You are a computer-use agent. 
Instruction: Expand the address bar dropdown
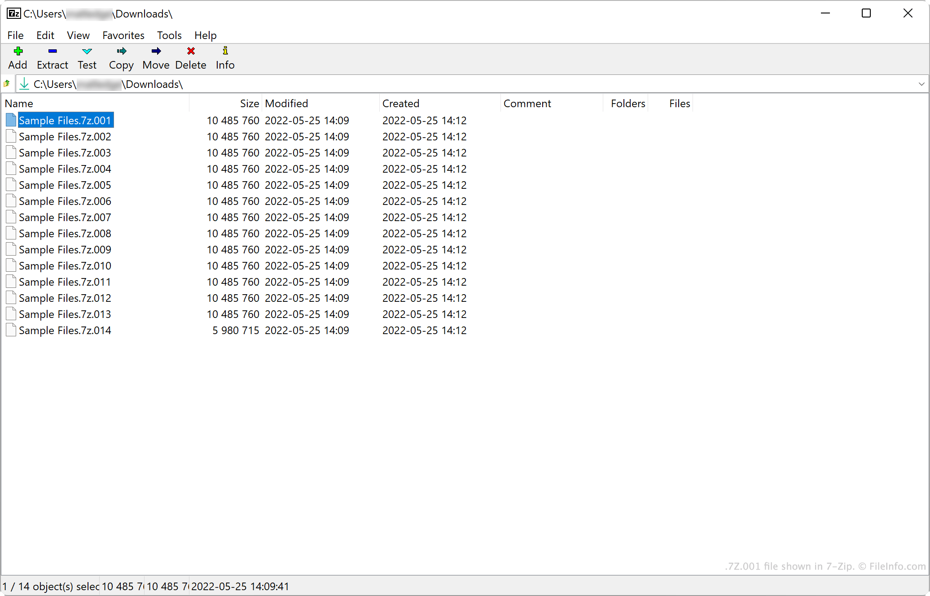(921, 83)
